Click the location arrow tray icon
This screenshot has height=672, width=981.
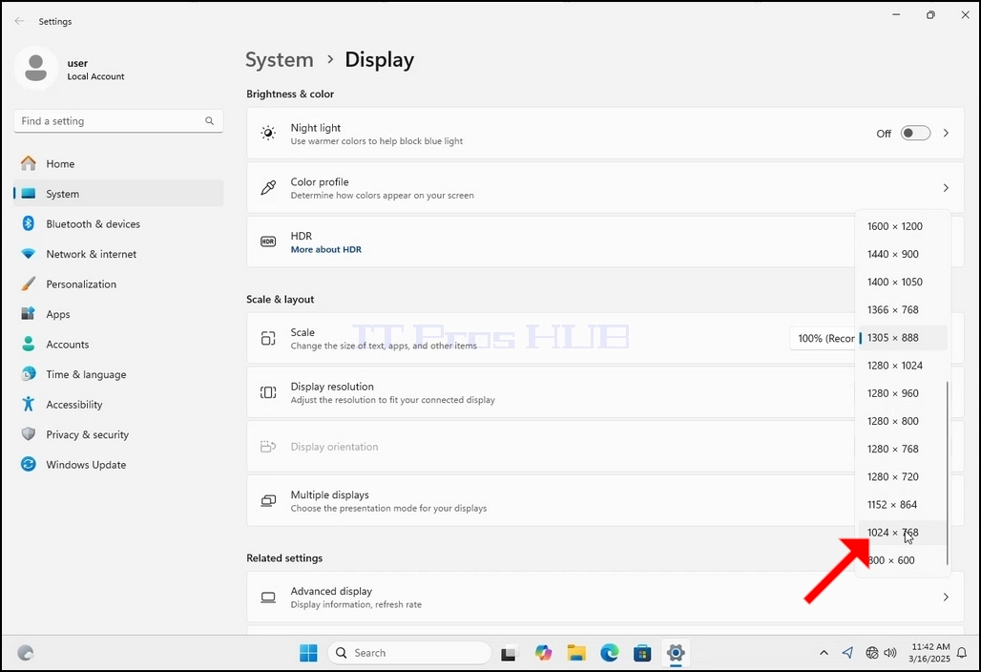[x=847, y=653]
